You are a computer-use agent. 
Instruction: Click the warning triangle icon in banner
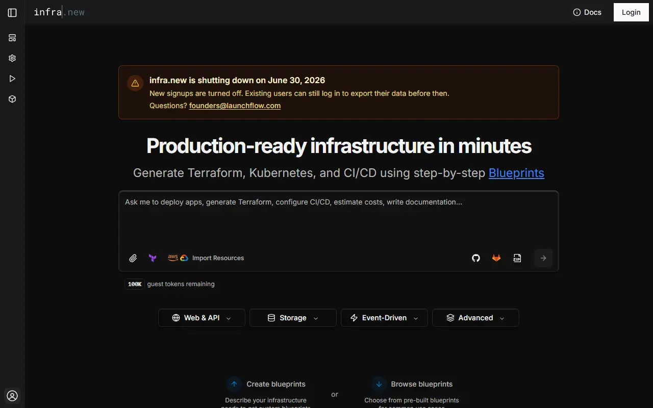135,83
